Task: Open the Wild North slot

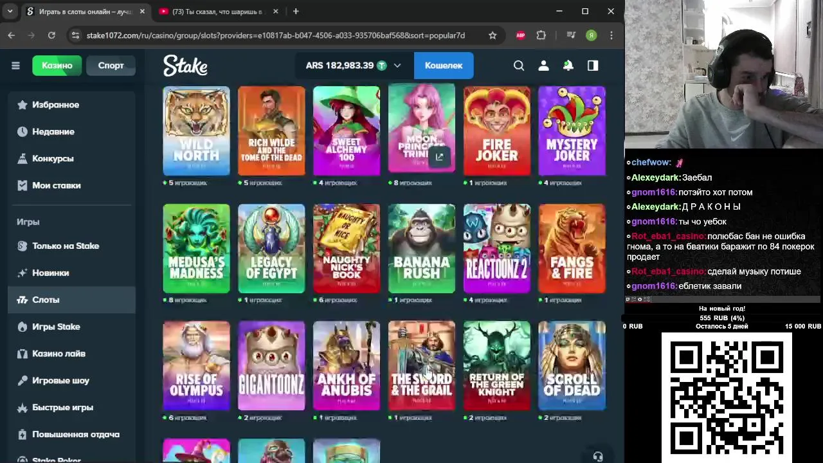Action: [x=196, y=131]
